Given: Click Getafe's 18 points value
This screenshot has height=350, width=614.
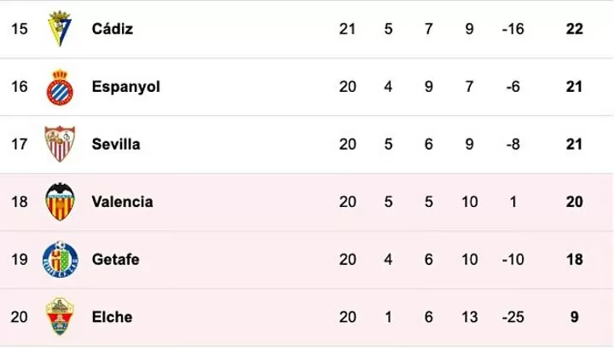Looking at the screenshot, I should click(x=575, y=260).
